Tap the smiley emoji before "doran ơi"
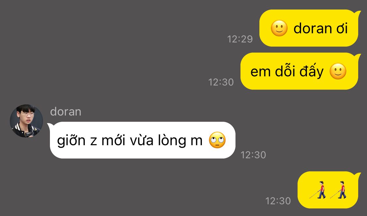Viewport: 367px width, 216px height. [x=279, y=28]
